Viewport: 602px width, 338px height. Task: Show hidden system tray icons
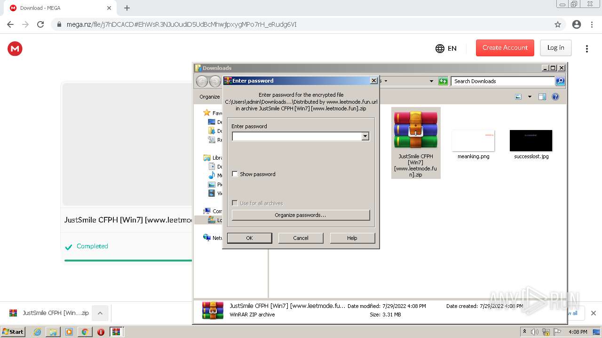524,332
